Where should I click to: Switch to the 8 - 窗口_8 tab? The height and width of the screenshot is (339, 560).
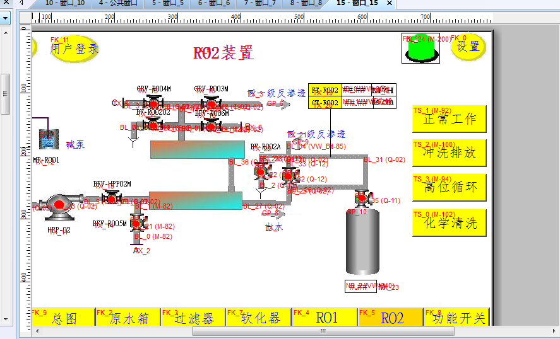click(306, 4)
